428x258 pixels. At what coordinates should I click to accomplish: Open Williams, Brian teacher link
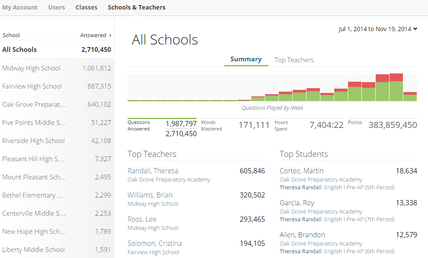tap(150, 195)
